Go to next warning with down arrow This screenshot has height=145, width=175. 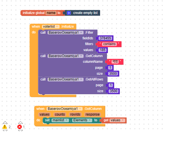(x=5, y=130)
